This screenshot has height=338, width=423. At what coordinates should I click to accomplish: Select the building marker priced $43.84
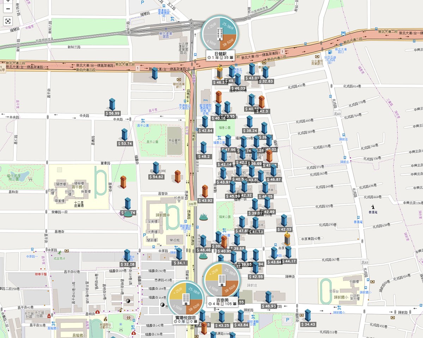[x=241, y=316]
